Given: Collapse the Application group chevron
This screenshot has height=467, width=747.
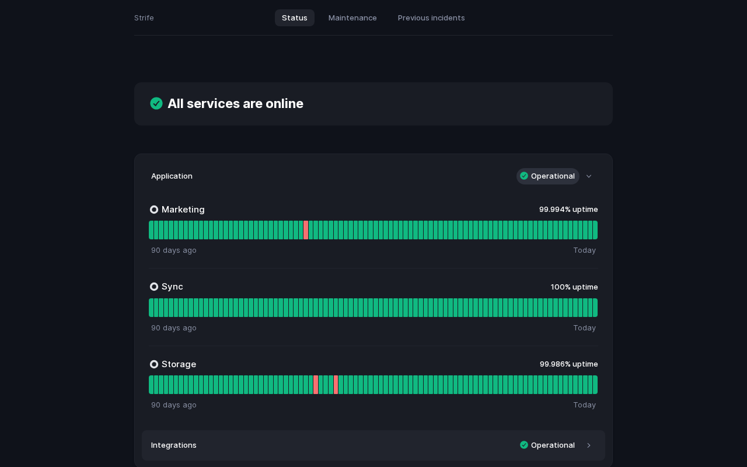Looking at the screenshot, I should [x=589, y=176].
